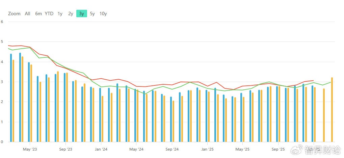Screen dimensions: 344x158
Task: Click the tallest blue bar in the chart
Action: point(20,98)
